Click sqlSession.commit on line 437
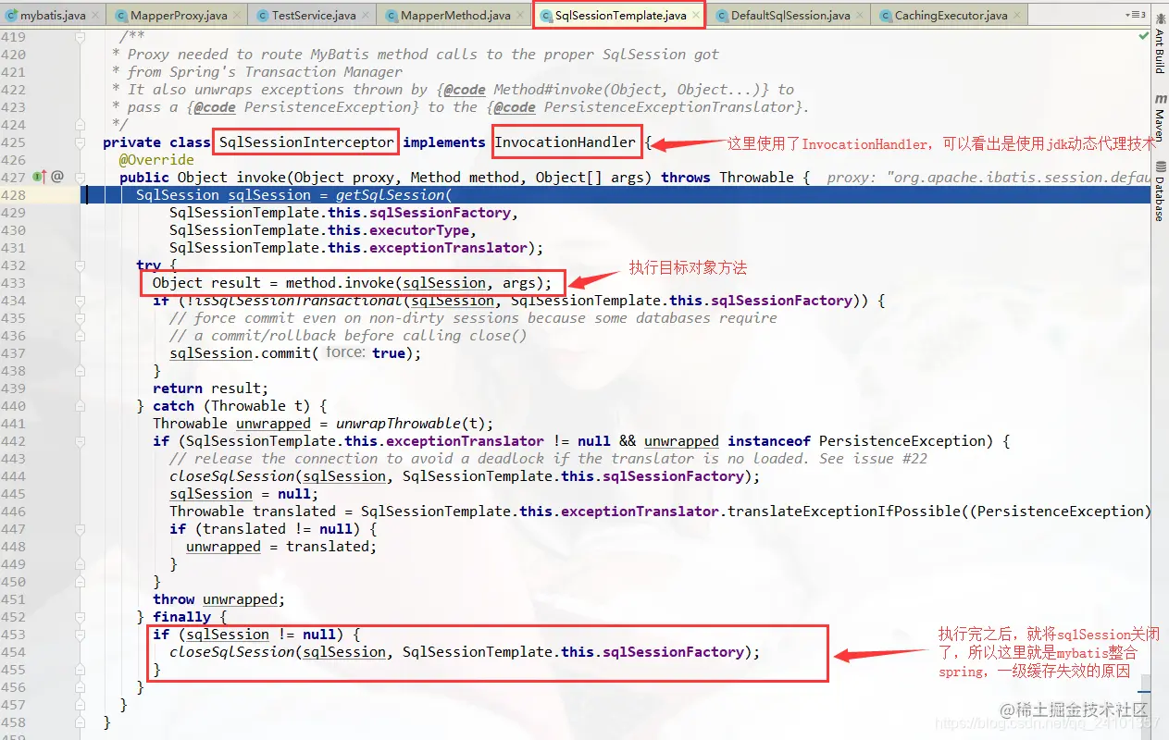The width and height of the screenshot is (1169, 740). tap(241, 353)
